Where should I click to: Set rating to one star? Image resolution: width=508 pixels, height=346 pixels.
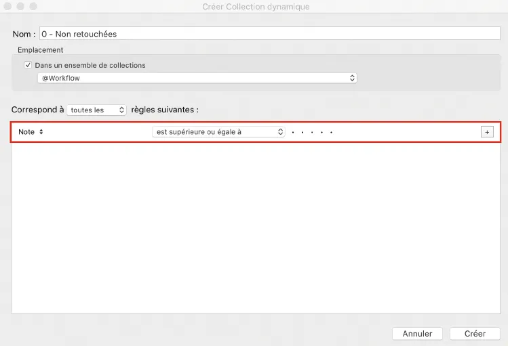[x=292, y=132]
